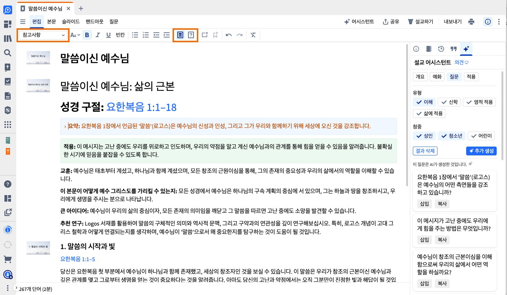Image resolution: width=507 pixels, height=295 pixels.
Task: Uncheck the 신학 type chip
Action: point(449,102)
